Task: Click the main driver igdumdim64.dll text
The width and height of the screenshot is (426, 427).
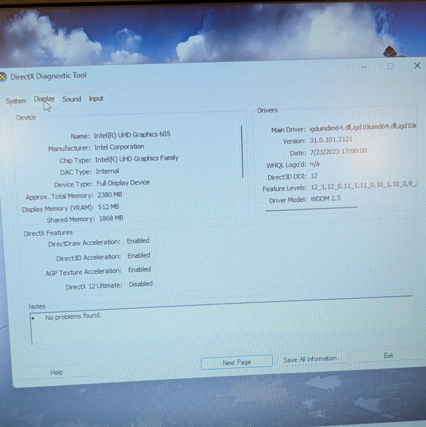Action: 363,127
